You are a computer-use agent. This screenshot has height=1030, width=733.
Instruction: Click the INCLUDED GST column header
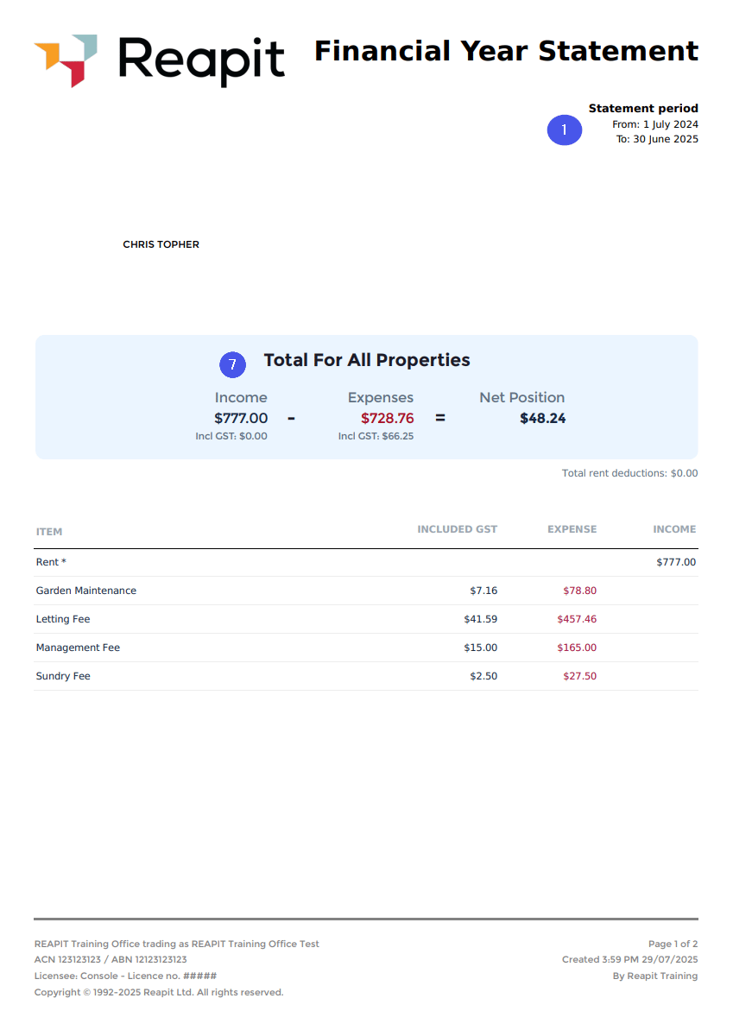click(457, 529)
